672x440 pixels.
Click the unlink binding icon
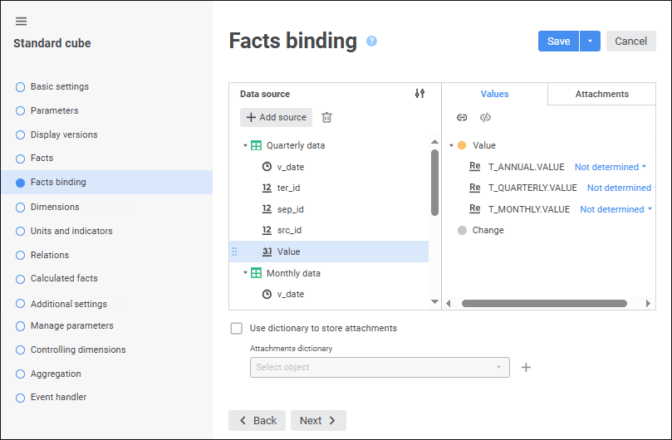click(x=485, y=118)
